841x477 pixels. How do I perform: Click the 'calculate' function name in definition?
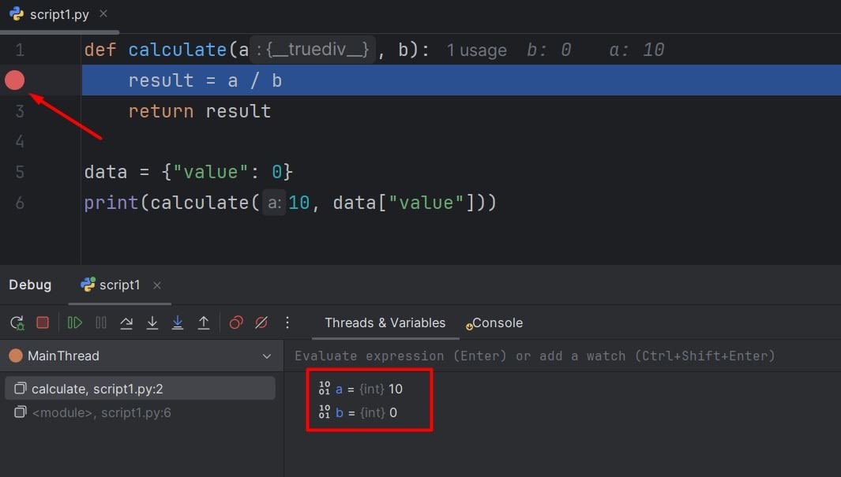[178, 50]
